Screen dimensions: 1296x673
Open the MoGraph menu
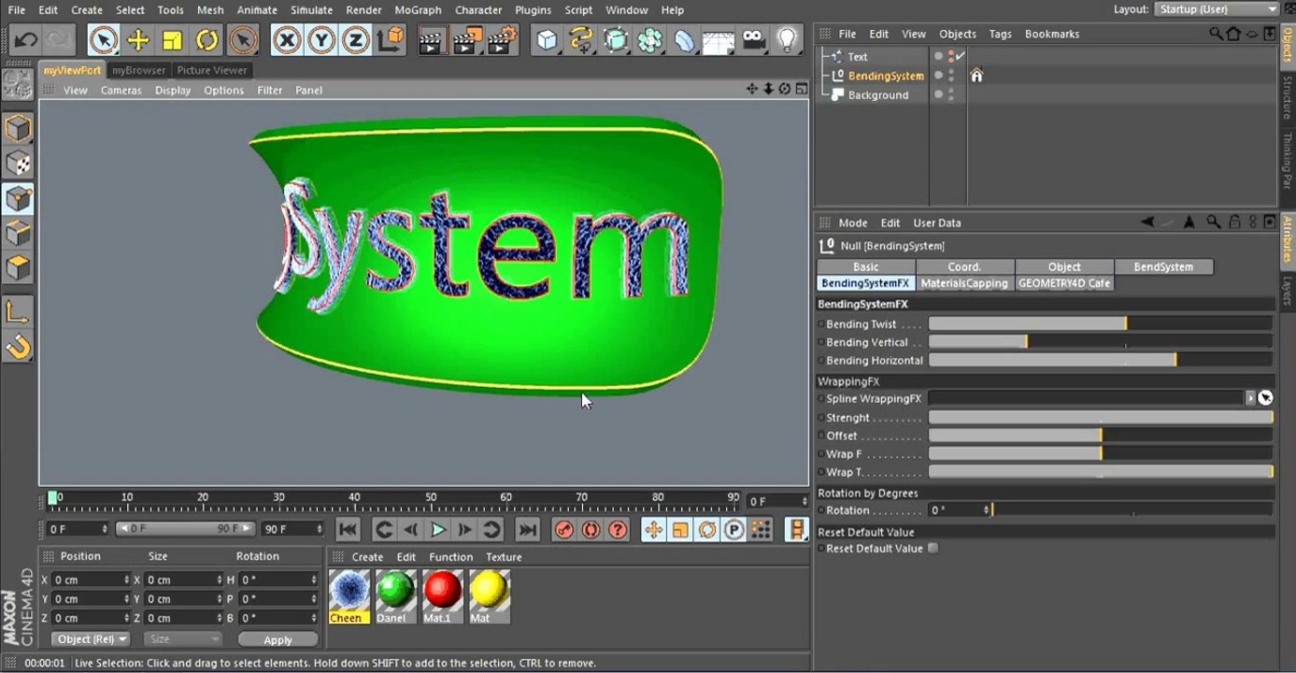point(418,10)
